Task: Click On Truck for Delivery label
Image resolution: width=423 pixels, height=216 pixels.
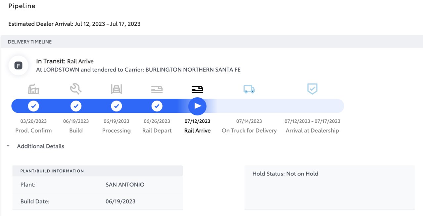Action: coord(249,131)
